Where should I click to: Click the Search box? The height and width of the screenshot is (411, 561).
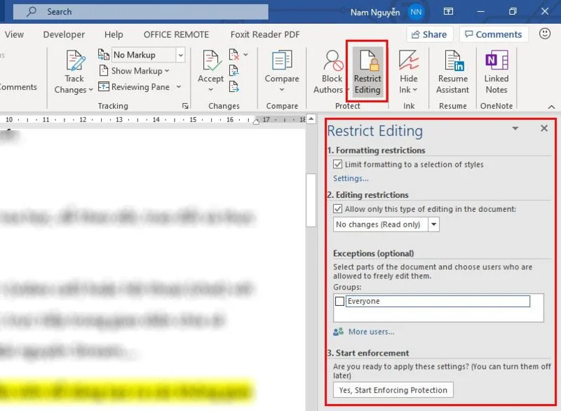click(141, 12)
